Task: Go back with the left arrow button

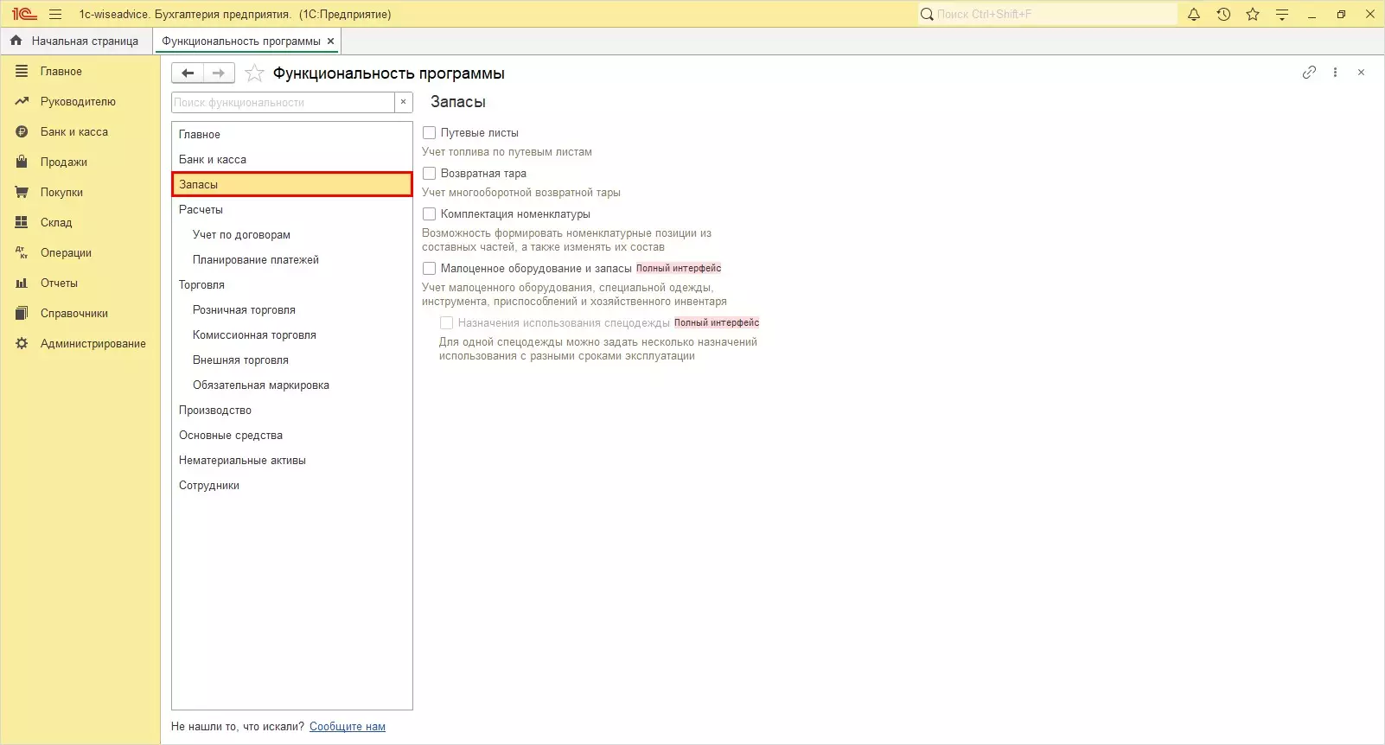Action: pyautogui.click(x=188, y=73)
